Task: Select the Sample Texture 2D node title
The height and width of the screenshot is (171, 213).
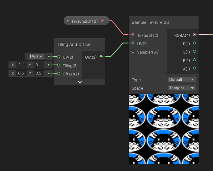Action: pyautogui.click(x=150, y=22)
